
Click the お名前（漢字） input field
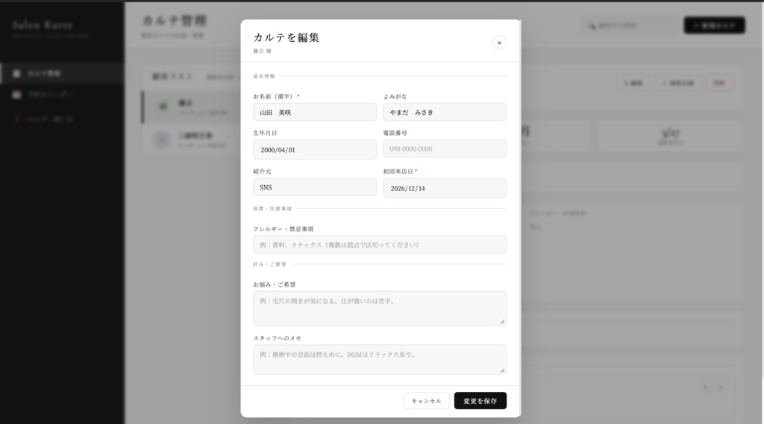click(x=315, y=112)
